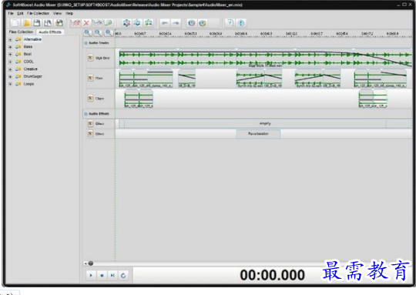Expand the Bass folder node
The image size is (416, 295).
[10, 47]
